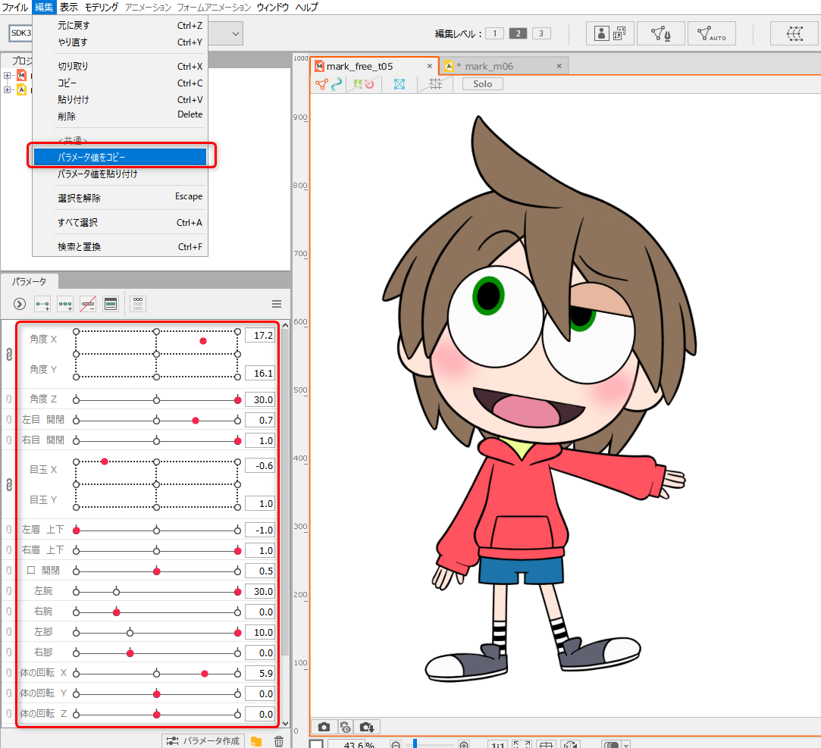Open the manual mesh edit tool
The image size is (821, 748).
point(661,33)
